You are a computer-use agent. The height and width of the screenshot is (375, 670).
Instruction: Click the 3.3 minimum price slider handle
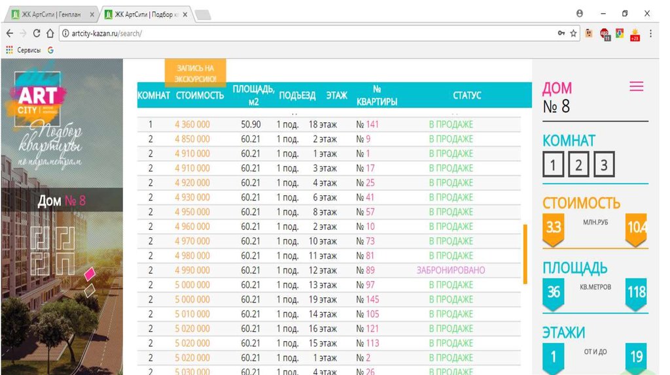554,228
